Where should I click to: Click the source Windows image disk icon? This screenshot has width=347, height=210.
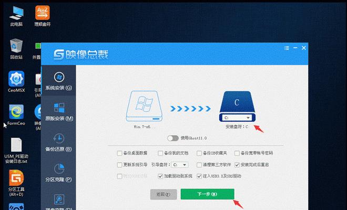(x=144, y=106)
